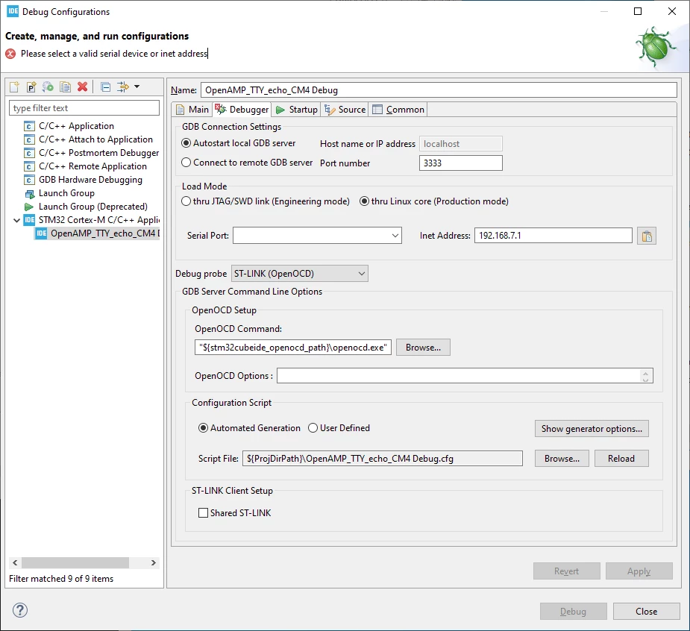Click the type filter text field

pos(84,108)
